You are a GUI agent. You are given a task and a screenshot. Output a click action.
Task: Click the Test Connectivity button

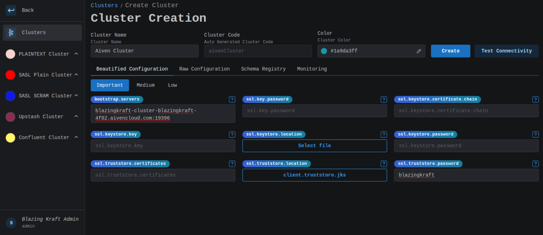tap(506, 51)
